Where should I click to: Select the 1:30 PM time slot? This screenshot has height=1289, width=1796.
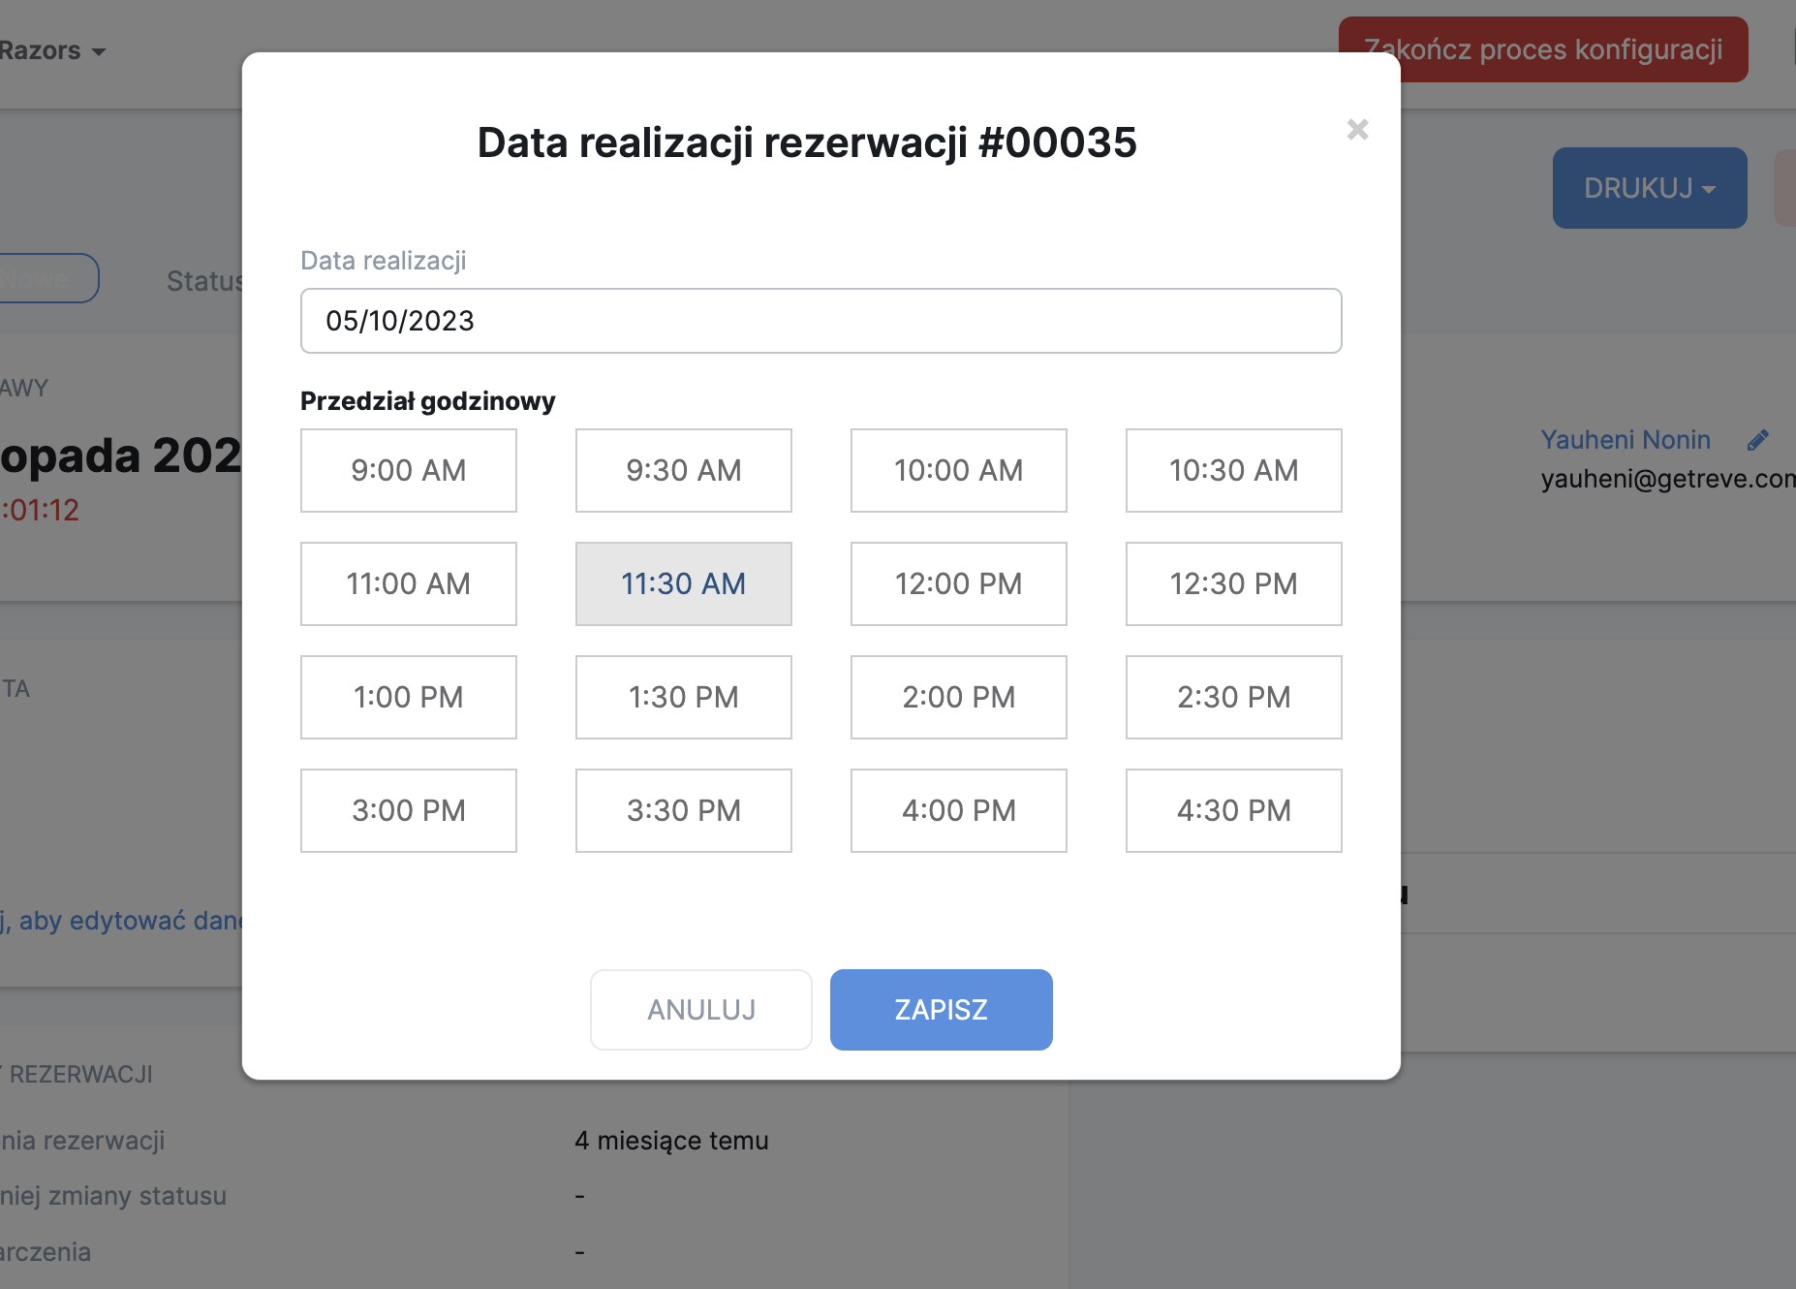click(683, 697)
